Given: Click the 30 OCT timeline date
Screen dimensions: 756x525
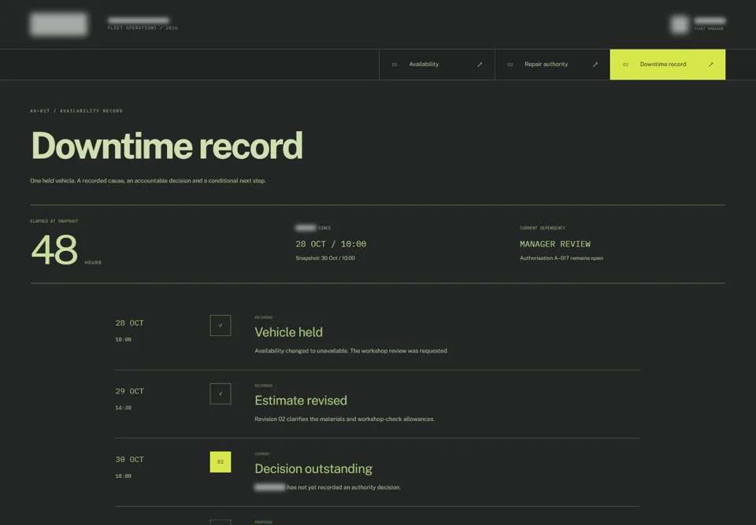Looking at the screenshot, I should tap(129, 460).
